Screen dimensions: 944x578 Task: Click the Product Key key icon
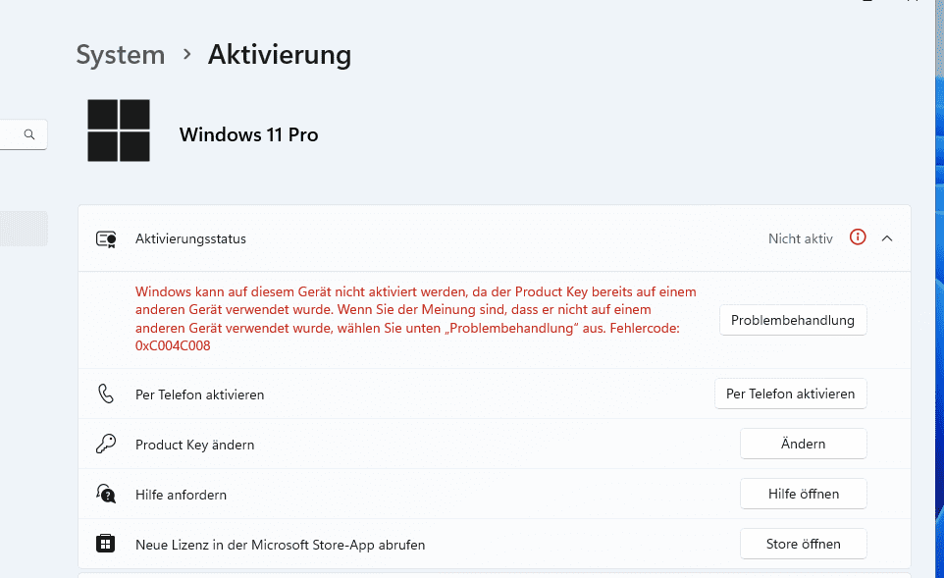[x=106, y=444]
